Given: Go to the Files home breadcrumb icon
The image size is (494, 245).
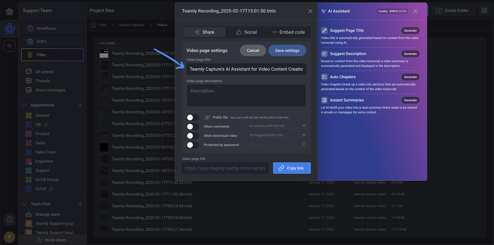Looking at the screenshot, I should click(93, 25).
